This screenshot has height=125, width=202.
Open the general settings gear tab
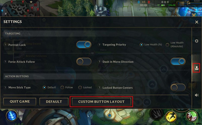196,41
